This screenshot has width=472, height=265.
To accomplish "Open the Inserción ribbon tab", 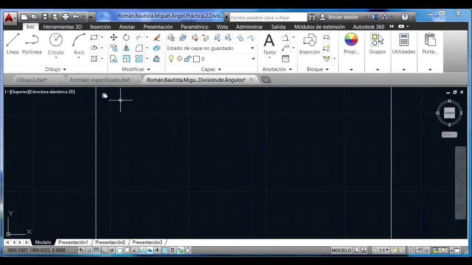I will tap(100, 27).
